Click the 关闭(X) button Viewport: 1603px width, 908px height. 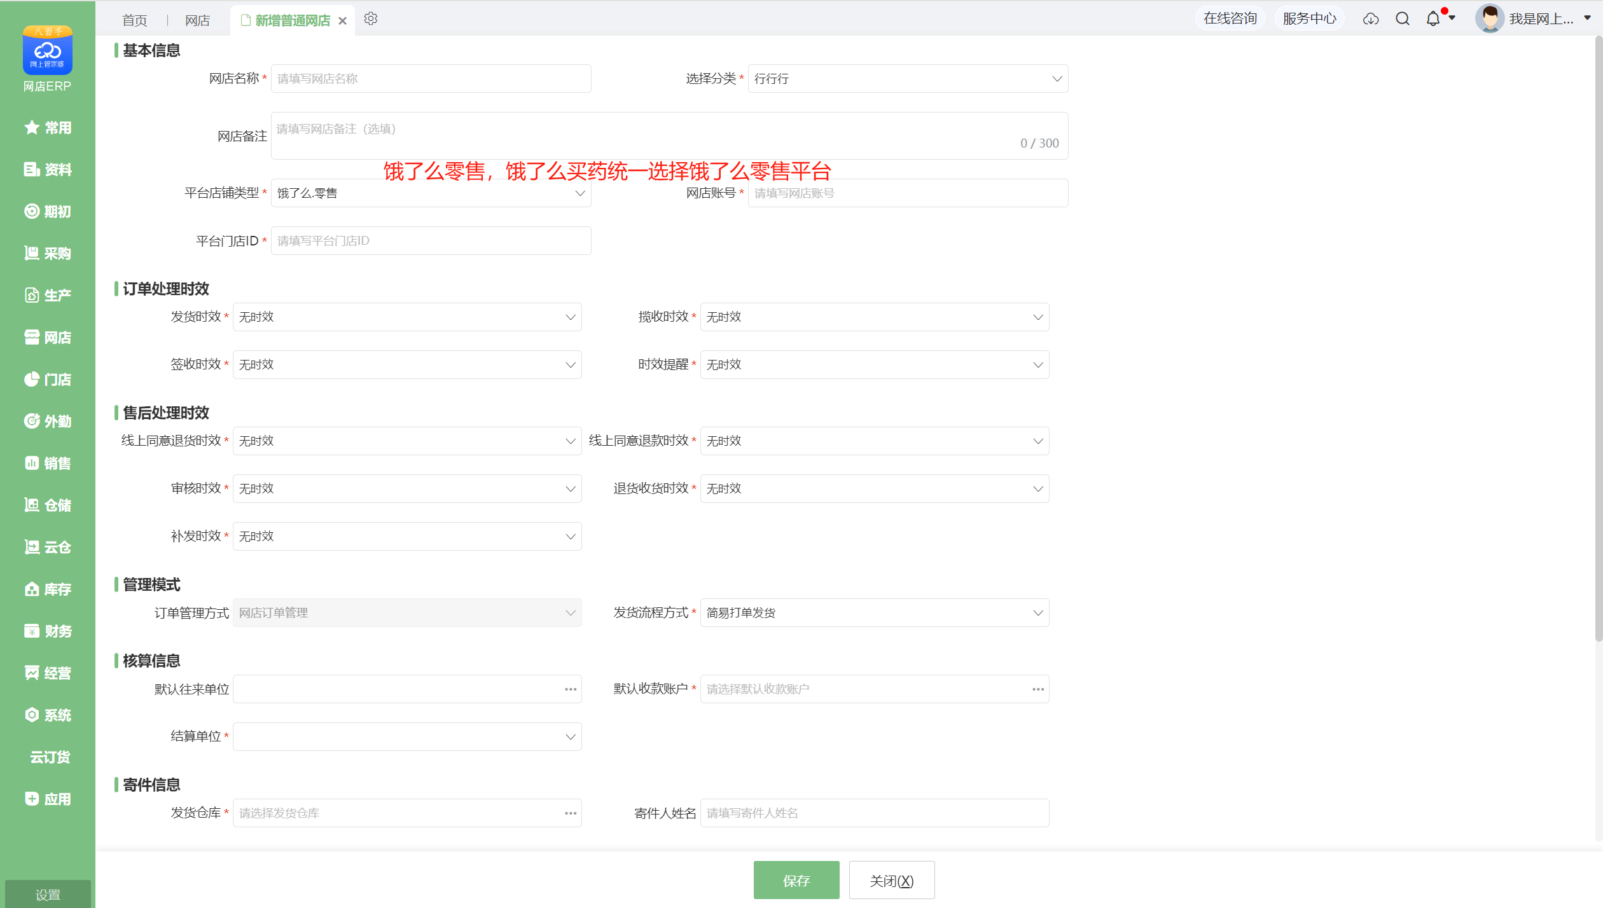tap(892, 881)
